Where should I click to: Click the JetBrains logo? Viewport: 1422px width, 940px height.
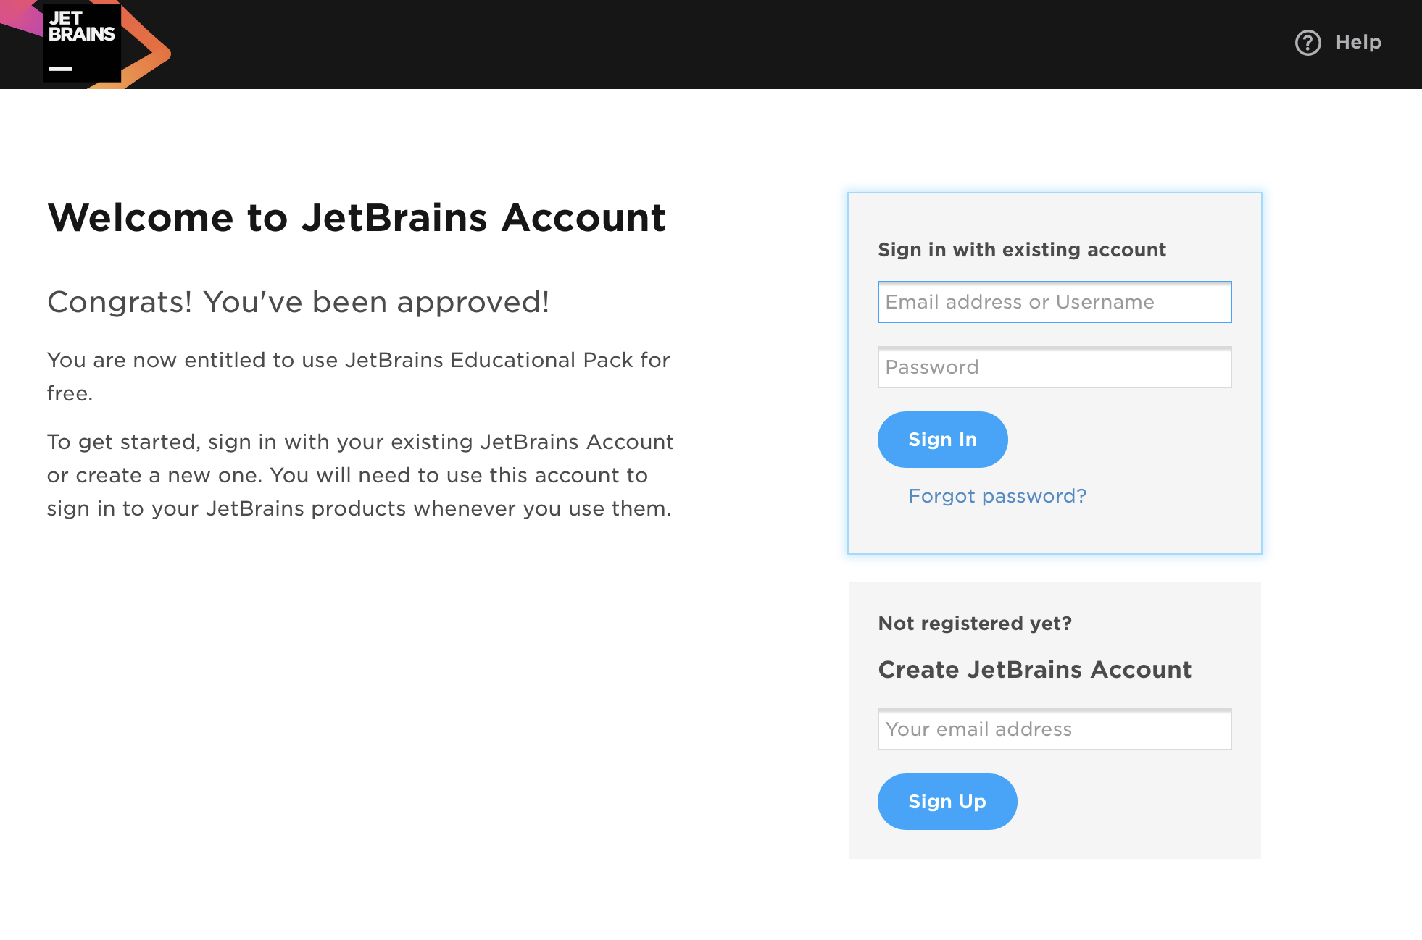(82, 42)
